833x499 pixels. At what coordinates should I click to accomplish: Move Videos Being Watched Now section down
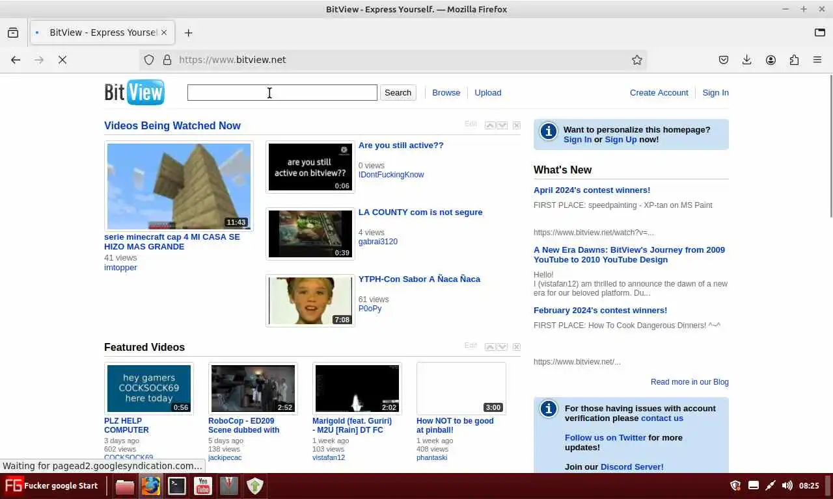[x=502, y=125]
